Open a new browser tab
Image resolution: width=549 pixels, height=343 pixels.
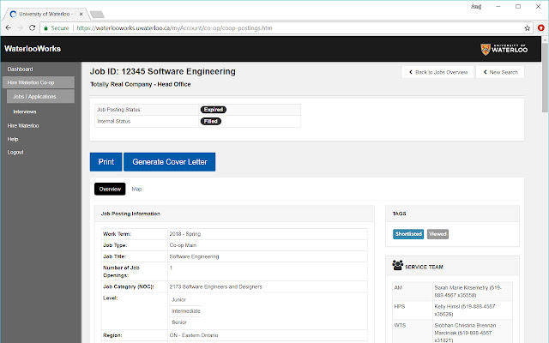97,13
